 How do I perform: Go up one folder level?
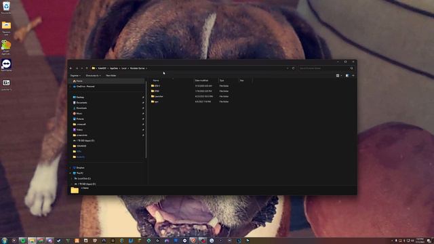pos(87,68)
